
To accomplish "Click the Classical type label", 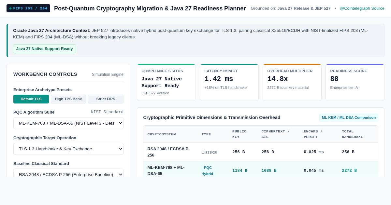I will 209,152.
